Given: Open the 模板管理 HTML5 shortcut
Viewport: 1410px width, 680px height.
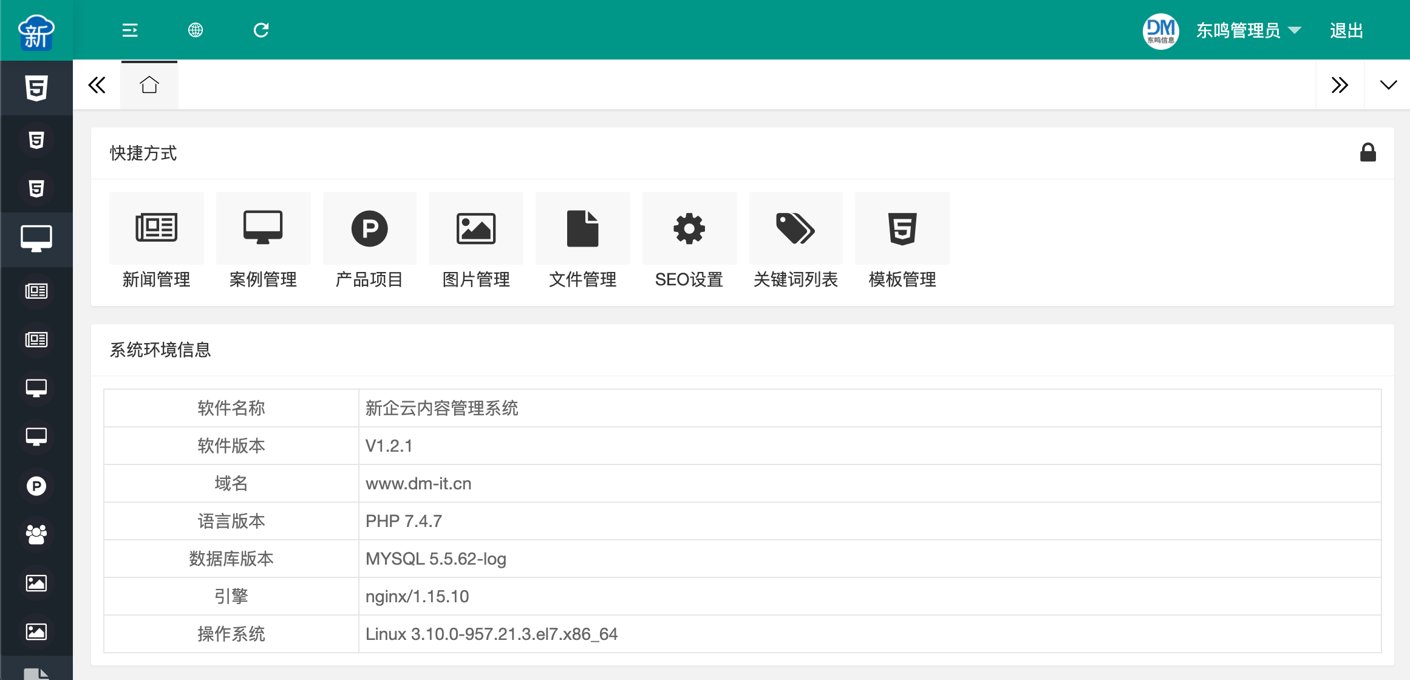Looking at the screenshot, I should coord(902,229).
